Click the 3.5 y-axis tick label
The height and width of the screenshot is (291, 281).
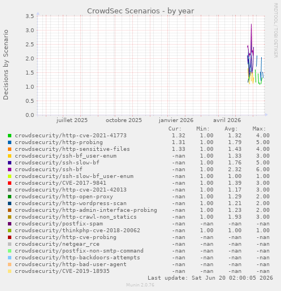click(x=30, y=16)
